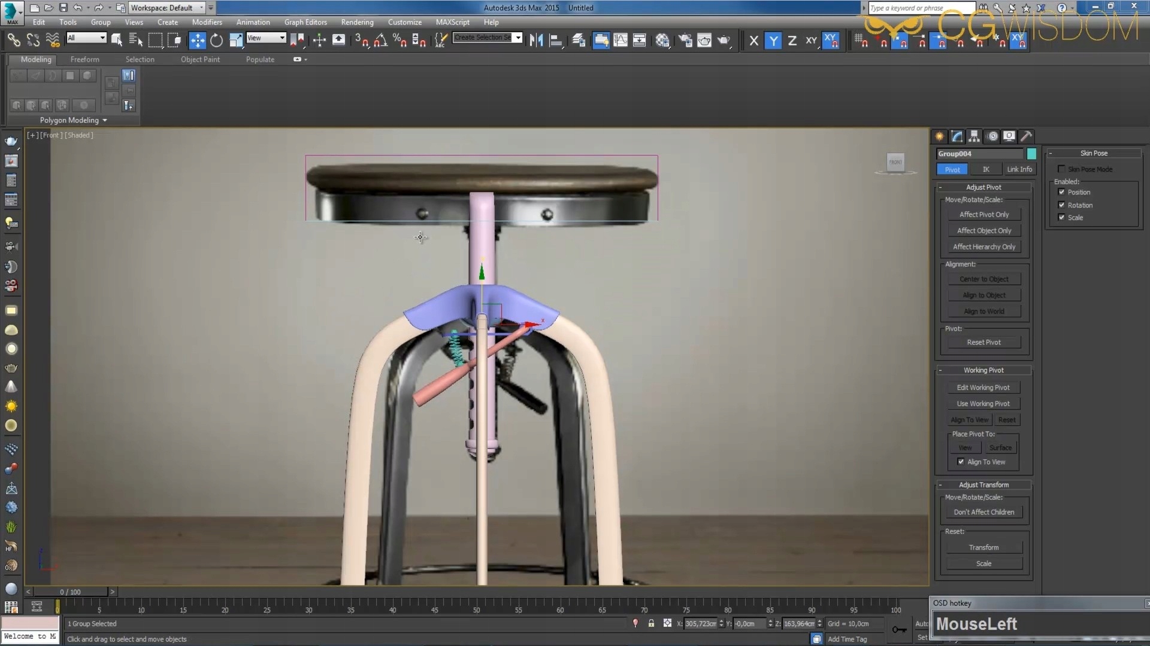
Task: Uncheck the Rotation enabled checkbox
Action: 1061,205
